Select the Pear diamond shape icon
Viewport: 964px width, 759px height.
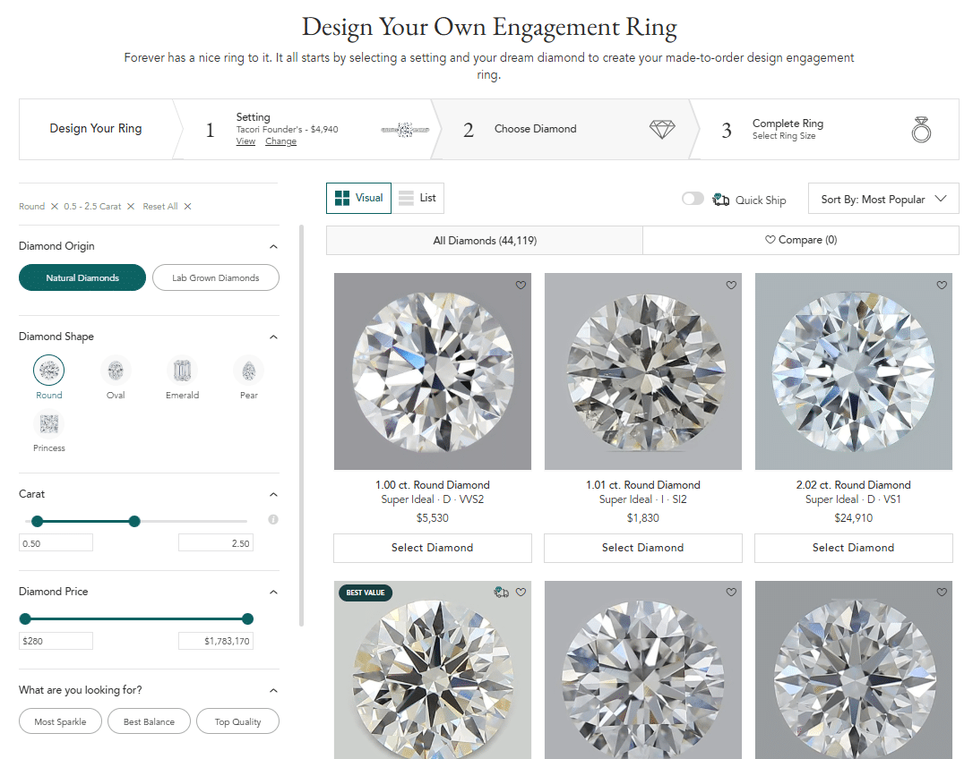(x=248, y=369)
